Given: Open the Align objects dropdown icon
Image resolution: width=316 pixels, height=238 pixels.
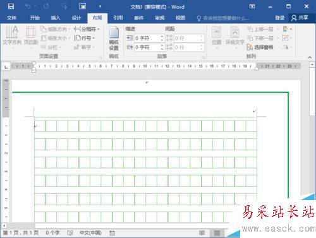Looking at the screenshot, I should (x=287, y=29).
